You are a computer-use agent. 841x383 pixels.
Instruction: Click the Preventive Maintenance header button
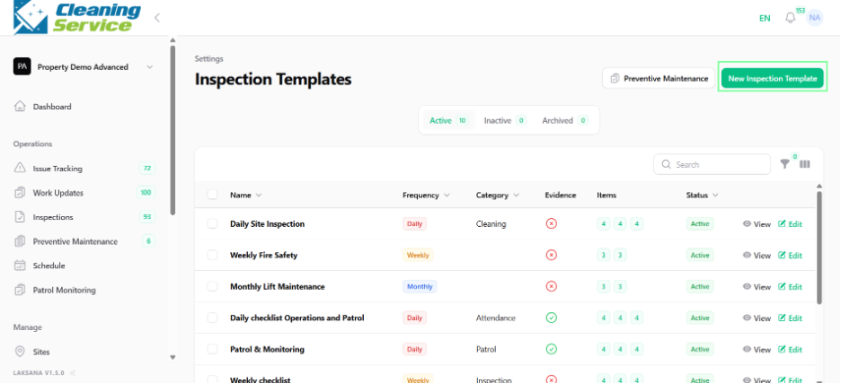[659, 78]
